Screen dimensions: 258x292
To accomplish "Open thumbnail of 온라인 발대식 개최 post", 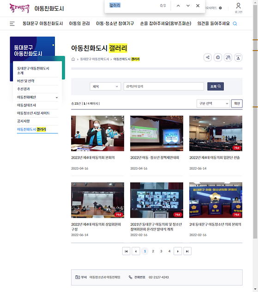I will coord(156,200).
